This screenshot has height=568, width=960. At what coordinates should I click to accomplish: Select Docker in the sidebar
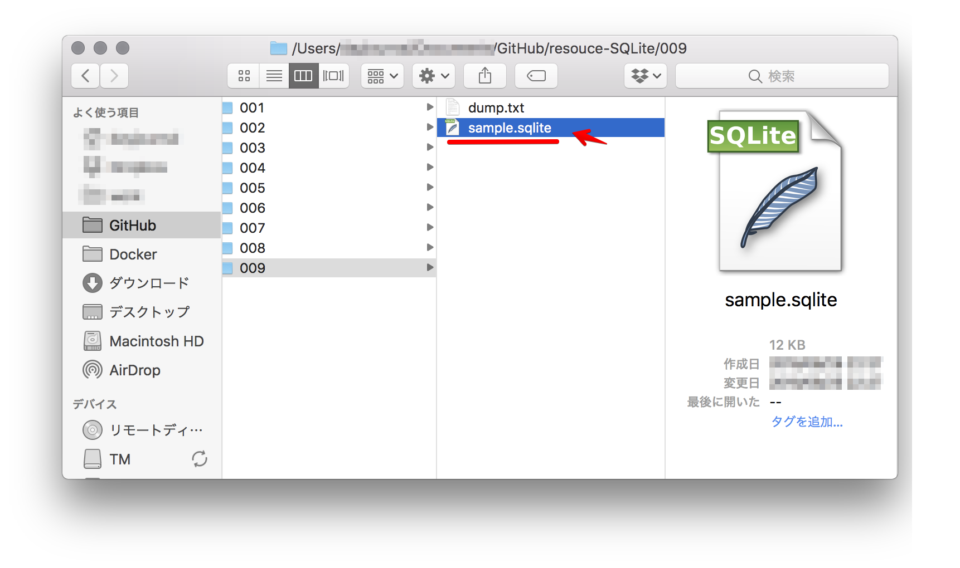(x=142, y=254)
